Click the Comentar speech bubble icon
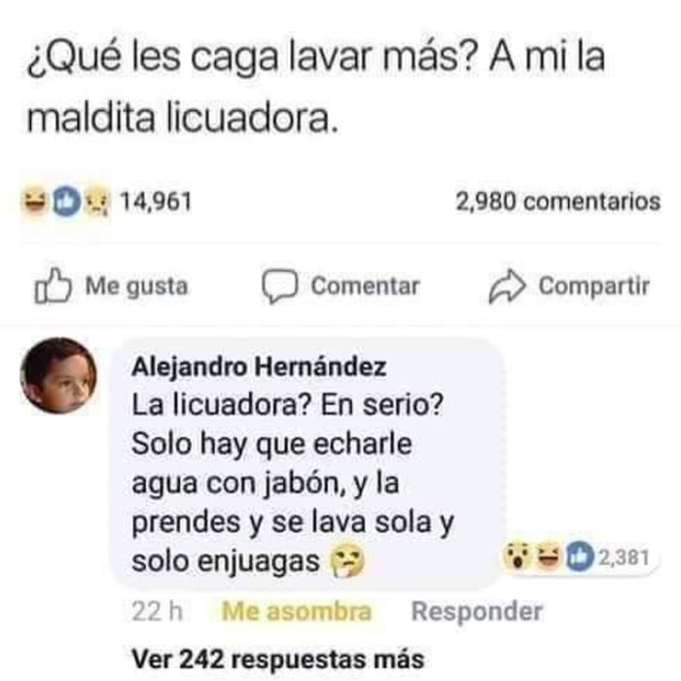The image size is (681, 681). [280, 286]
